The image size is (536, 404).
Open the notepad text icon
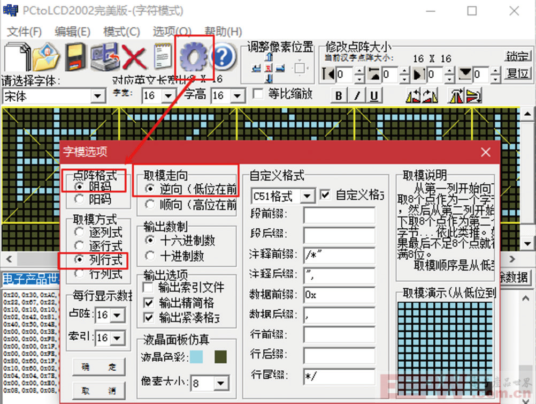[x=163, y=56]
